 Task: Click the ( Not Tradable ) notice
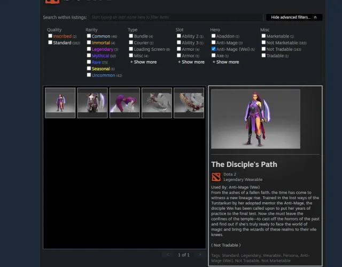click(x=226, y=245)
